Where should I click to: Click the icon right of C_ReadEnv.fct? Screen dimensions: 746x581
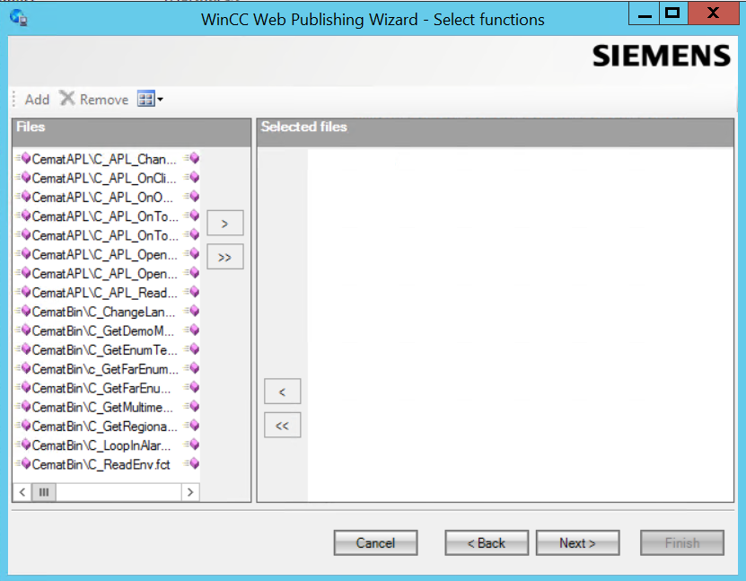click(192, 463)
